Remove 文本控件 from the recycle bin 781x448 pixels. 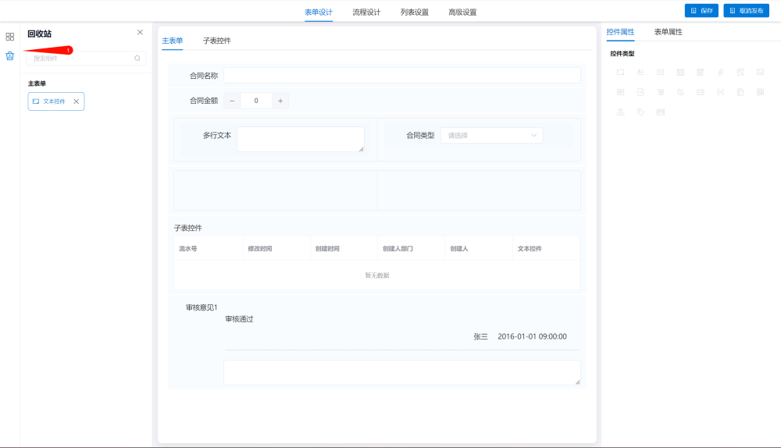tap(76, 101)
